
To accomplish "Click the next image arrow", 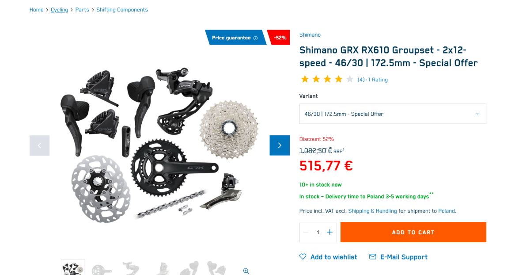I will [x=280, y=145].
